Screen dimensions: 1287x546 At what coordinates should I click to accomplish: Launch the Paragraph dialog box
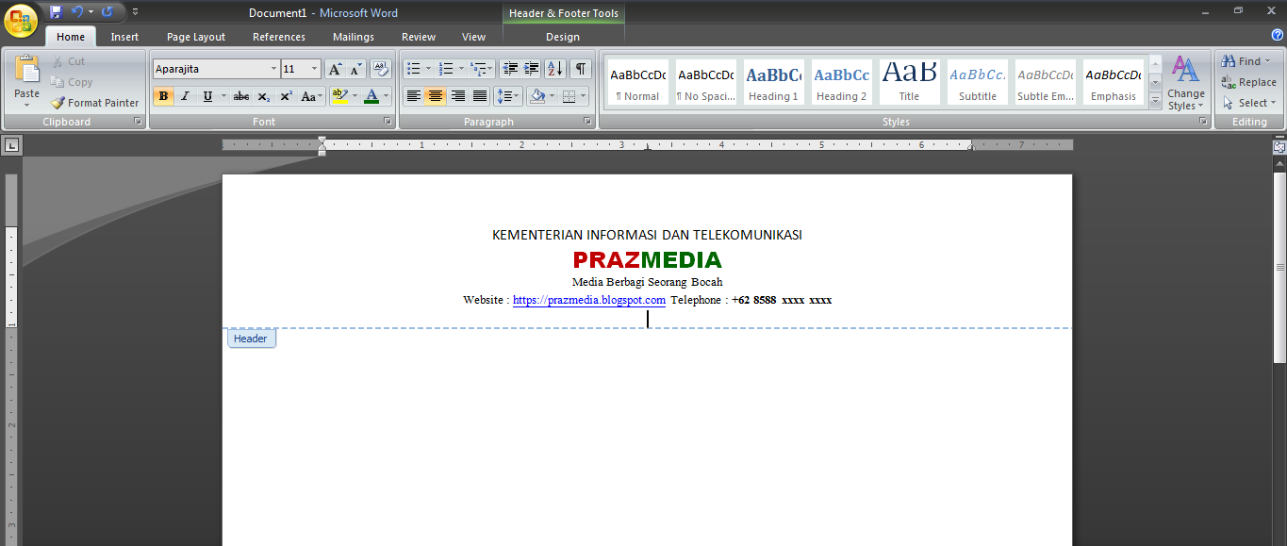tap(588, 122)
